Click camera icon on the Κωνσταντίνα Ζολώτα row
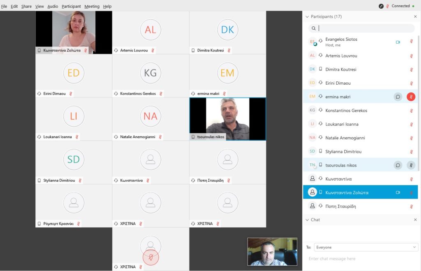The height and width of the screenshot is (271, 421). click(398, 192)
